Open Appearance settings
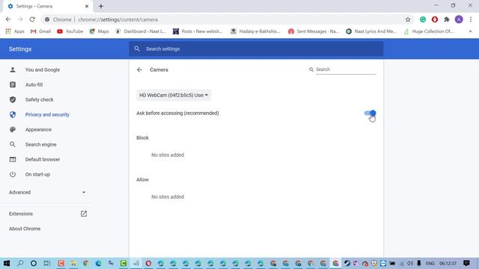 (x=38, y=129)
